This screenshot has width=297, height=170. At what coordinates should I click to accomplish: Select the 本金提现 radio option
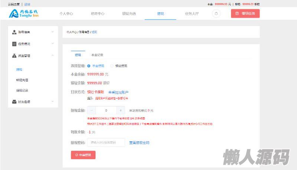point(89,66)
